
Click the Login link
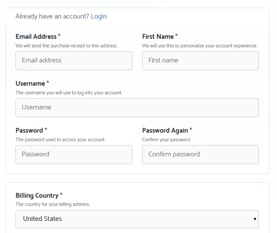click(x=99, y=16)
